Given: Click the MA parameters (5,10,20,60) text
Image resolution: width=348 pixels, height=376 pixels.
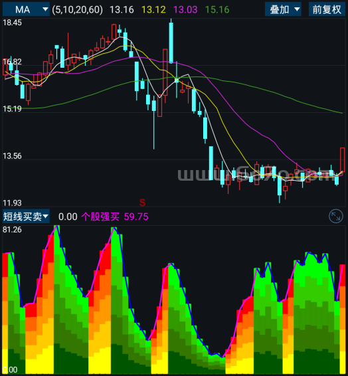Looking at the screenshot, I should click(x=78, y=9).
